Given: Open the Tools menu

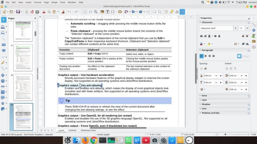Looking at the screenshot, I should point(62,2).
